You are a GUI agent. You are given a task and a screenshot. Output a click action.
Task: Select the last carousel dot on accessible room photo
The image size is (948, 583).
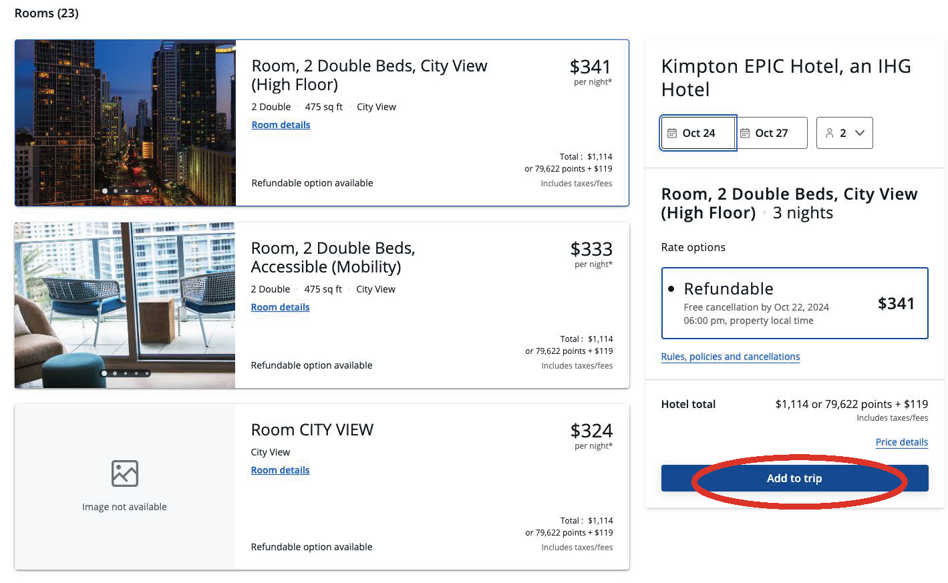coord(148,373)
